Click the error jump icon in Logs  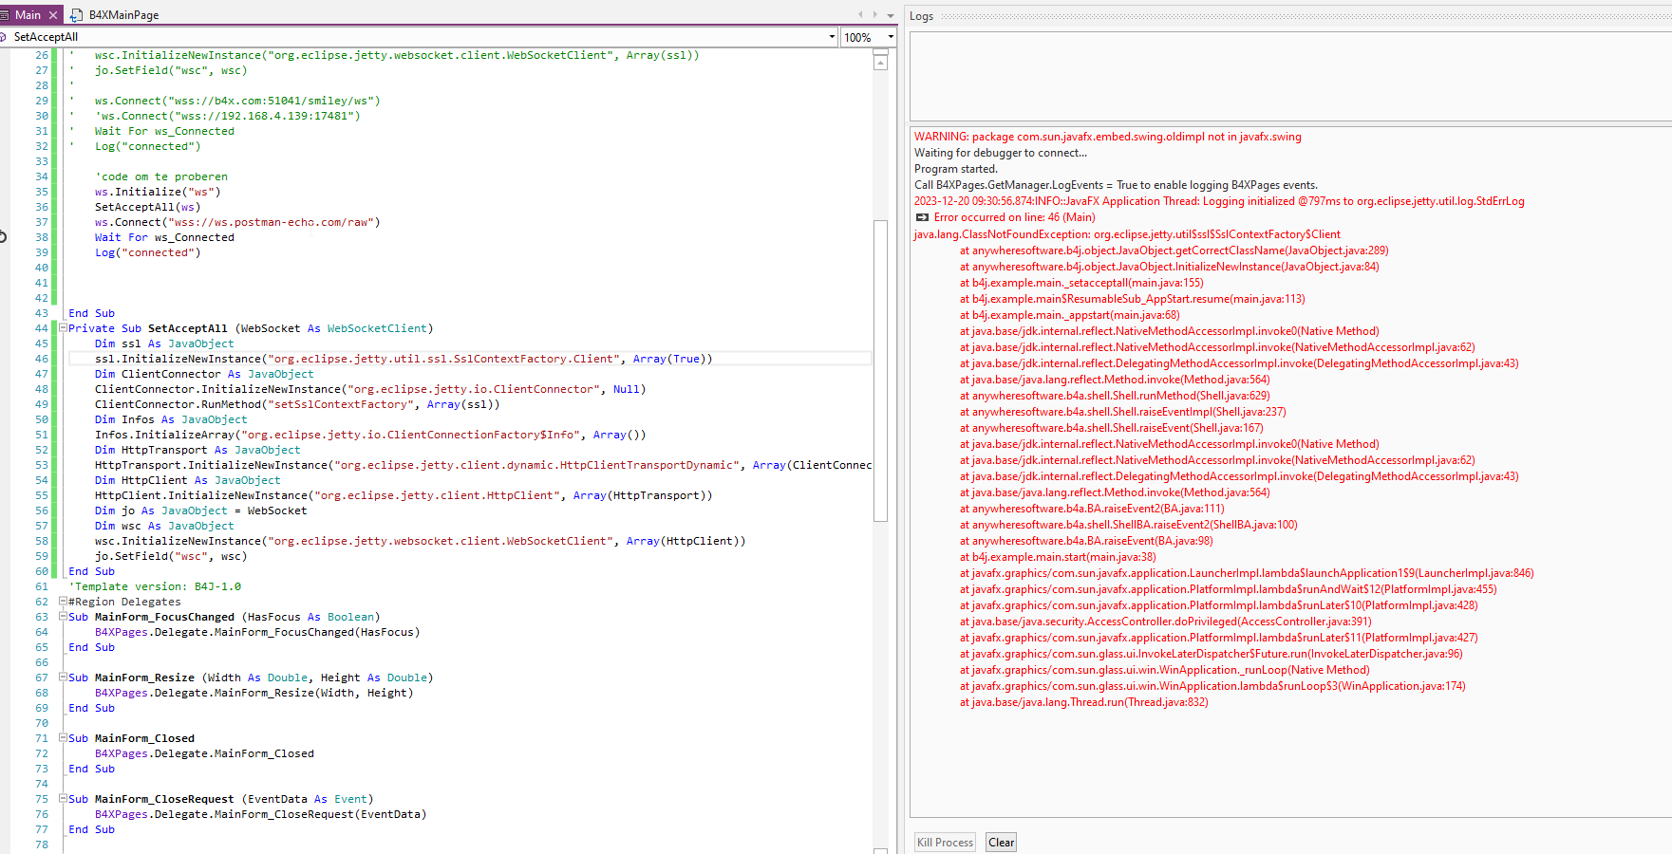(922, 217)
